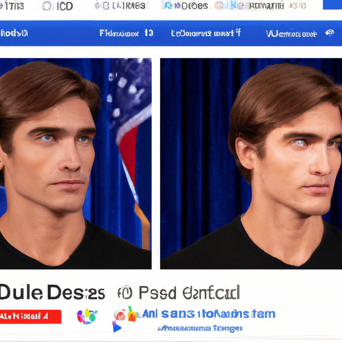
Task: Select the VUemroa navigation item
Action: tap(291, 34)
